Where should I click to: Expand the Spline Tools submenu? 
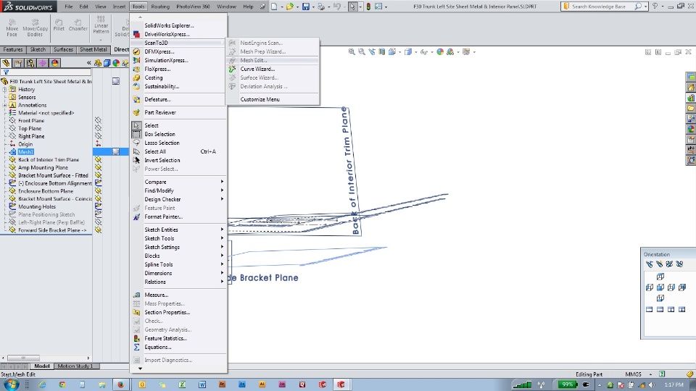click(178, 265)
